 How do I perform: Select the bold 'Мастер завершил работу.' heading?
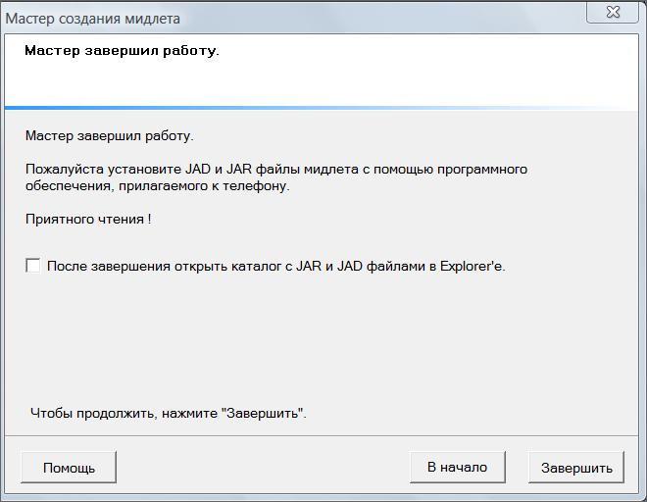click(x=122, y=50)
